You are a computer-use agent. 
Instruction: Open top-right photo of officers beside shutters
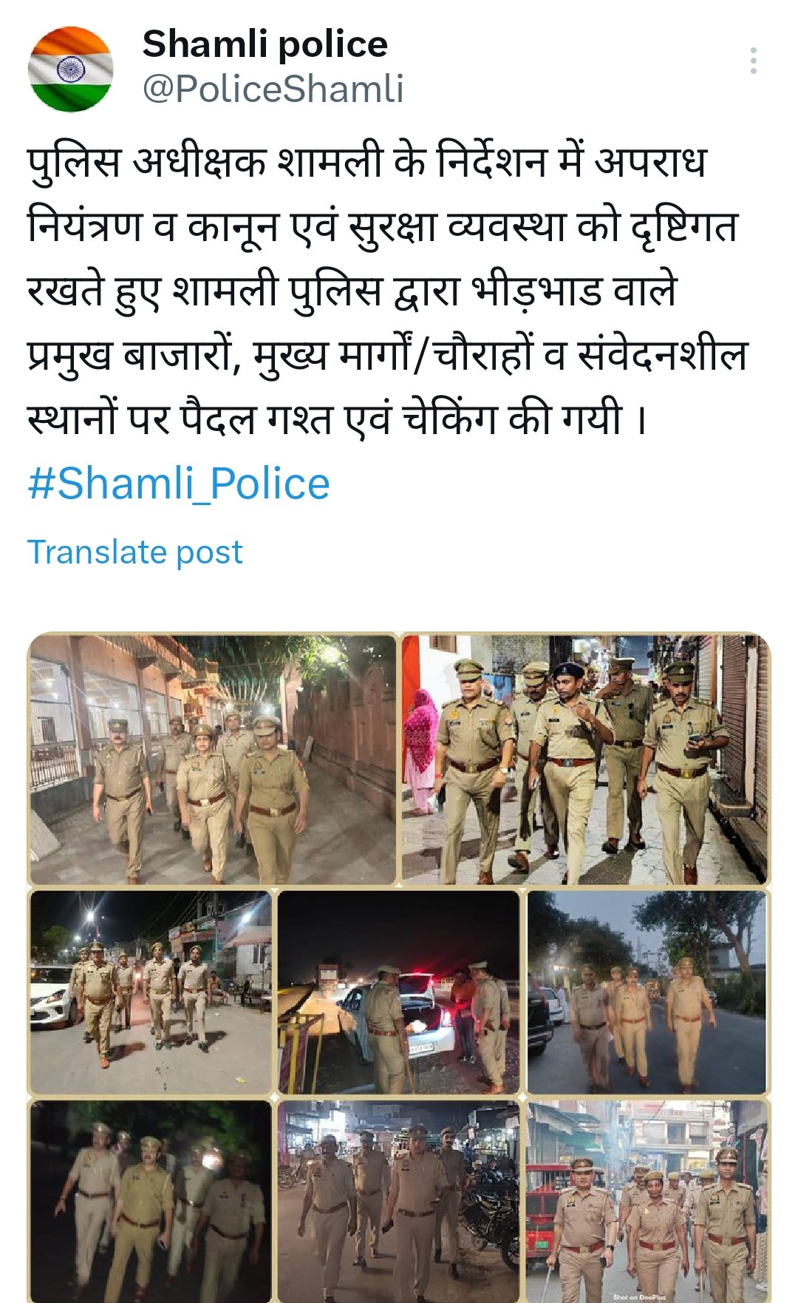[584, 759]
